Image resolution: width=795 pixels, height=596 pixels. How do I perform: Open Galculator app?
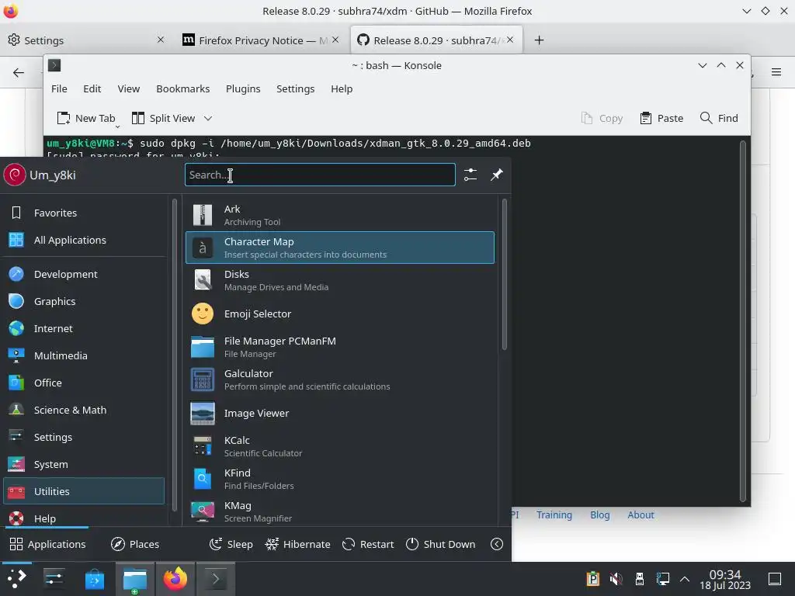click(x=340, y=379)
